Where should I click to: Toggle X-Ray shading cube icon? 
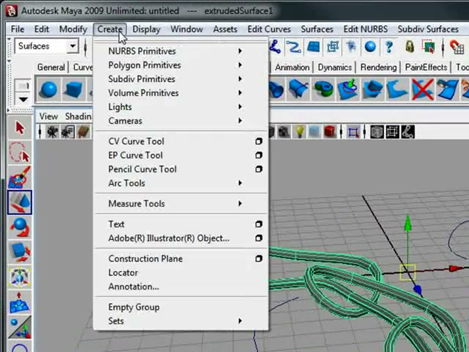(377, 132)
